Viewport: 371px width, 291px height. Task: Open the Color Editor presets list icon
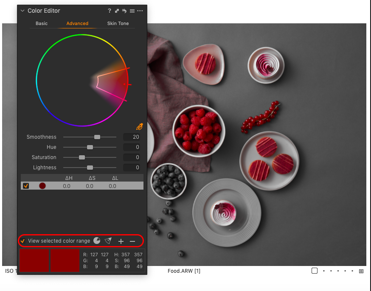click(x=132, y=11)
